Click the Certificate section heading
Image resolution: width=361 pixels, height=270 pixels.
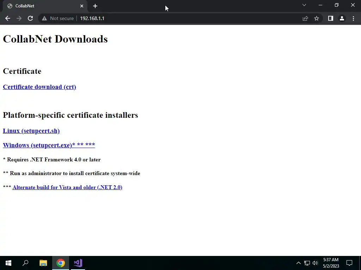coord(22,71)
